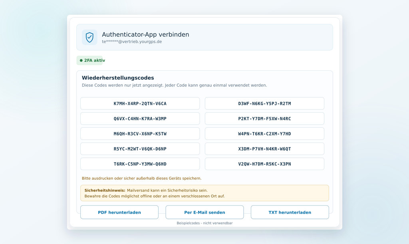Select recovery code T6RK-C5NP-Y3MW-Q6HD
Image resolution: width=409 pixels, height=244 pixels.
pyautogui.click(x=140, y=164)
